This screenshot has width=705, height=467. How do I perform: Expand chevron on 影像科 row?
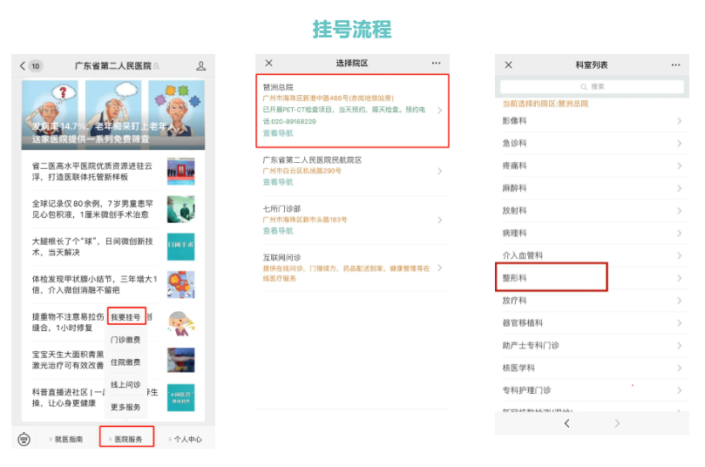680,121
